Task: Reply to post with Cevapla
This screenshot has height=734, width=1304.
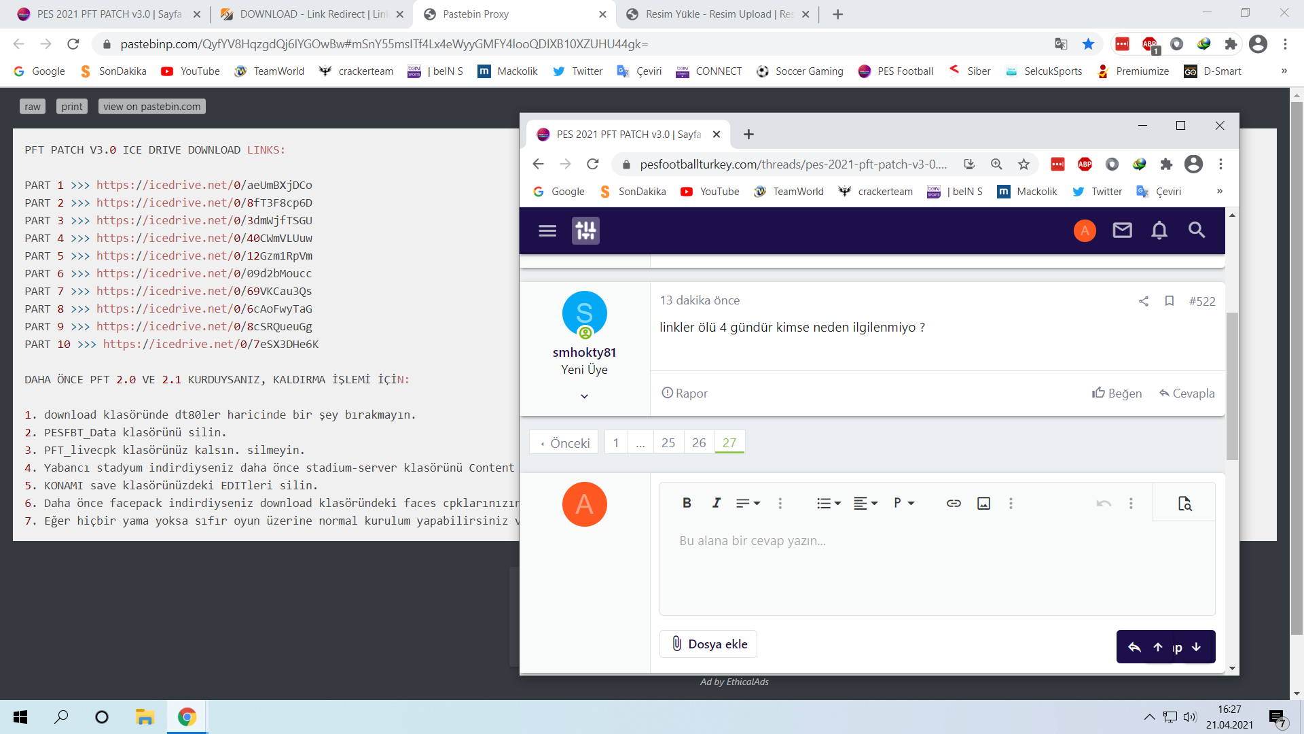Action: coord(1187,394)
